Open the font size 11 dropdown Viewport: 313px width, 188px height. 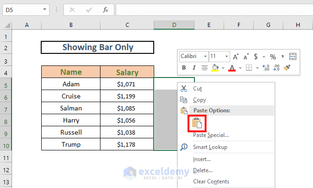[x=226, y=56]
